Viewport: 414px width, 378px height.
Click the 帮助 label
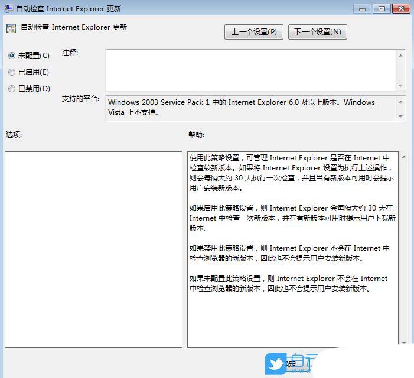tap(196, 135)
